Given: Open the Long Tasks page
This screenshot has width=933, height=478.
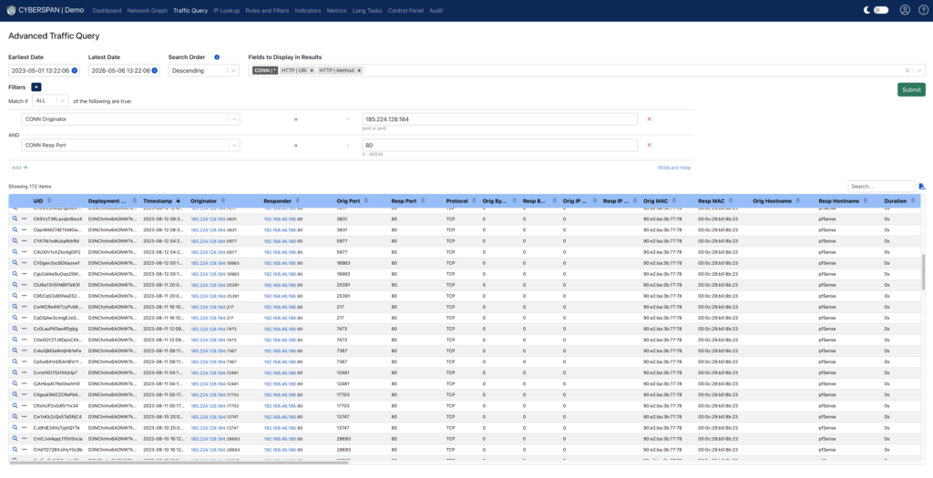Looking at the screenshot, I should pyautogui.click(x=367, y=11).
